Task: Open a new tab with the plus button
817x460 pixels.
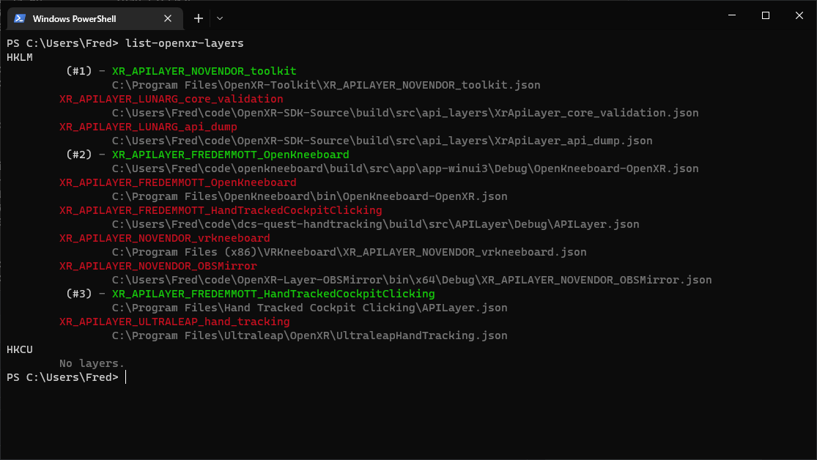Action: coord(199,18)
